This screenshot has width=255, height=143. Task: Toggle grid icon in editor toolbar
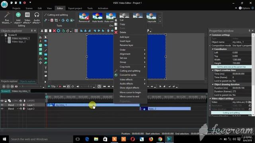[x=76, y=31]
